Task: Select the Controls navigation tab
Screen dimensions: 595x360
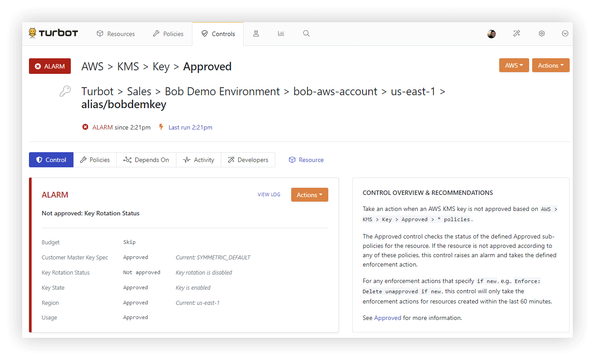Action: point(218,34)
